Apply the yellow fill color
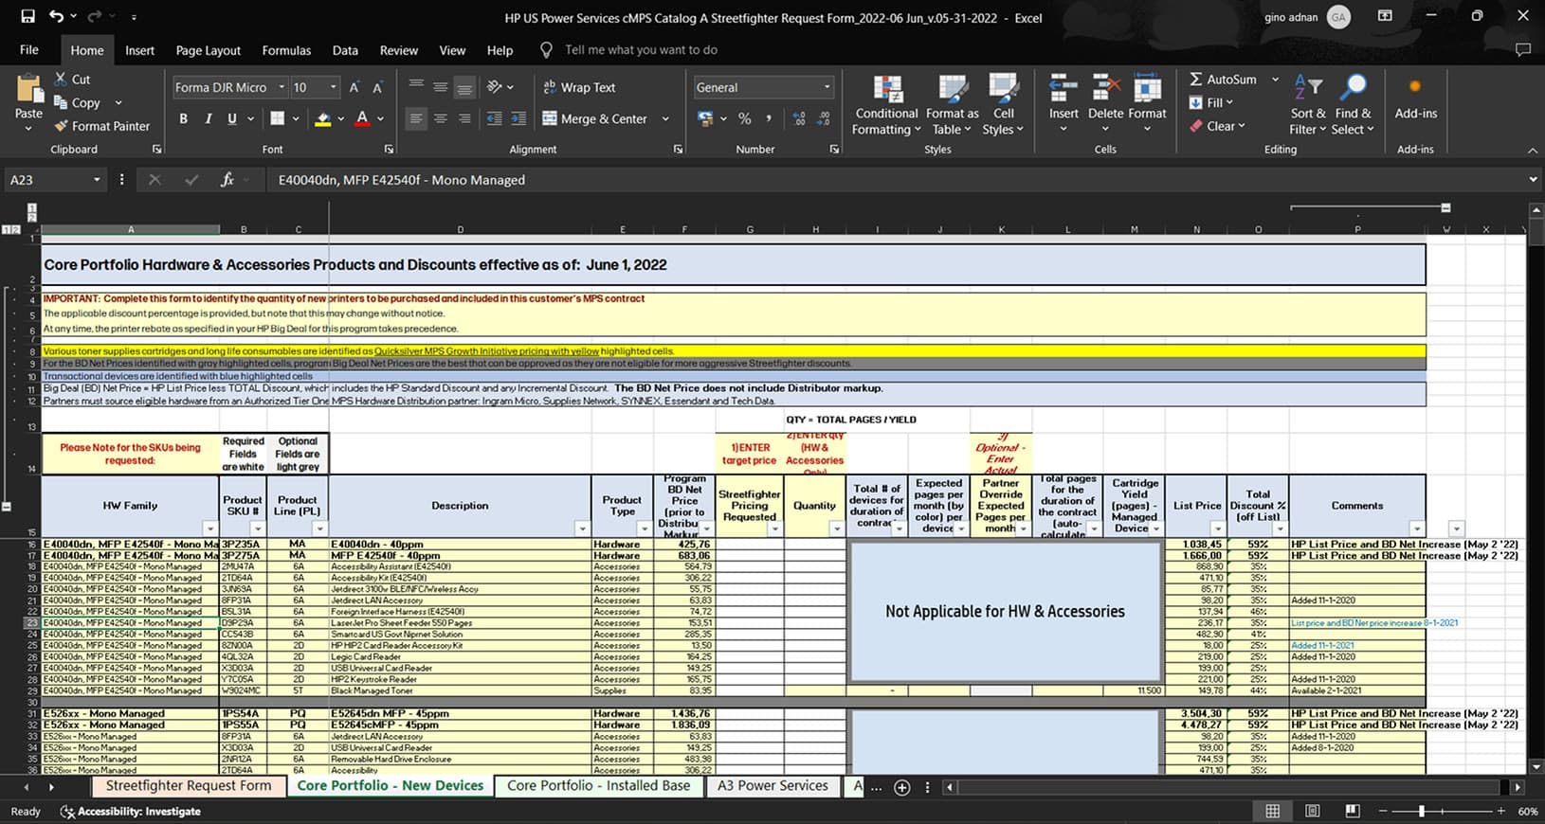Image resolution: width=1545 pixels, height=824 pixels. (323, 118)
